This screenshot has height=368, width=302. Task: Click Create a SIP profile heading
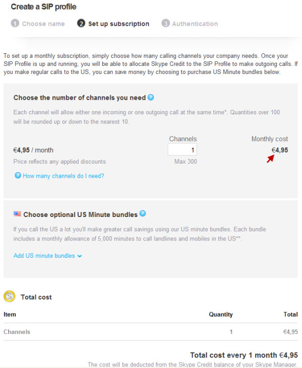43,7
